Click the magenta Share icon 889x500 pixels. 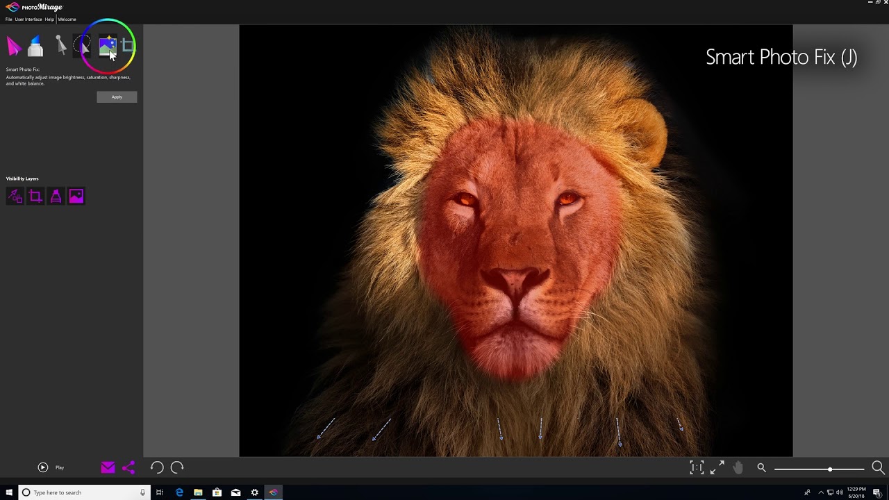tap(128, 467)
